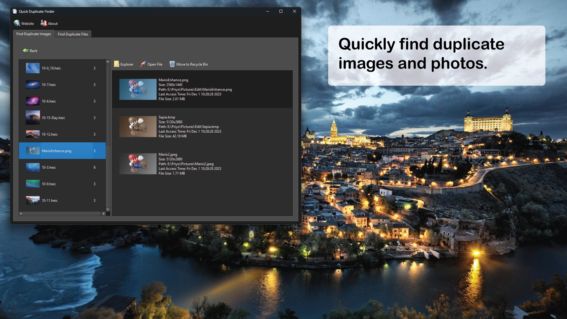Click the Quick Duplicate Finder title icon
The width and height of the screenshot is (567, 319).
(15, 11)
